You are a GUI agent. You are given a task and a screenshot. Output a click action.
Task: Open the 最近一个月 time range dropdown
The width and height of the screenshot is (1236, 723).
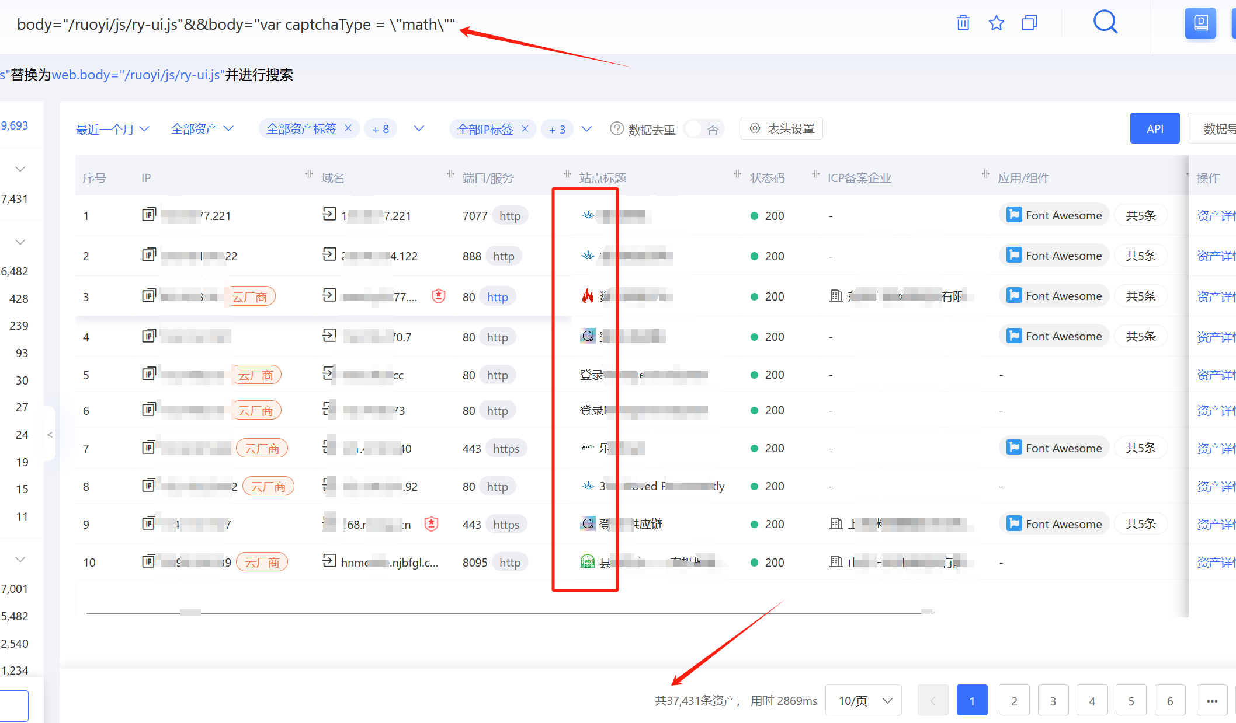112,129
